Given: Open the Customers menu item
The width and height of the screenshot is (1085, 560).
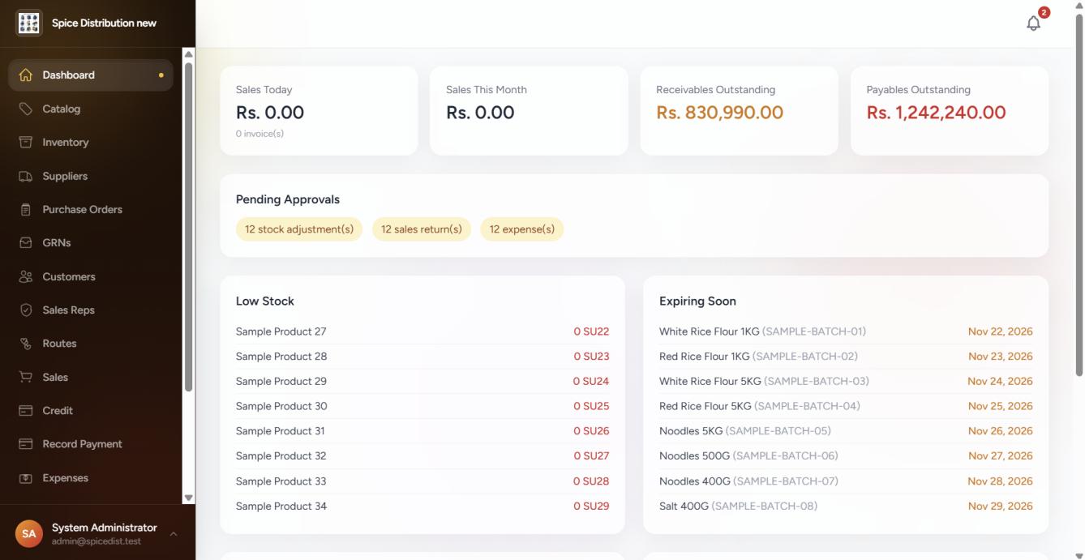Looking at the screenshot, I should coord(91,276).
